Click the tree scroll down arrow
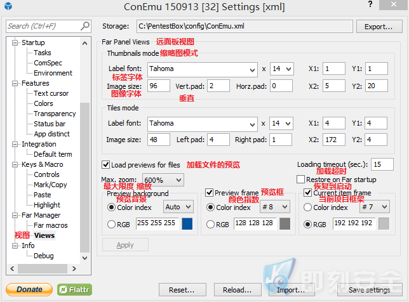This screenshot has width=409, height=302. [x=84, y=258]
